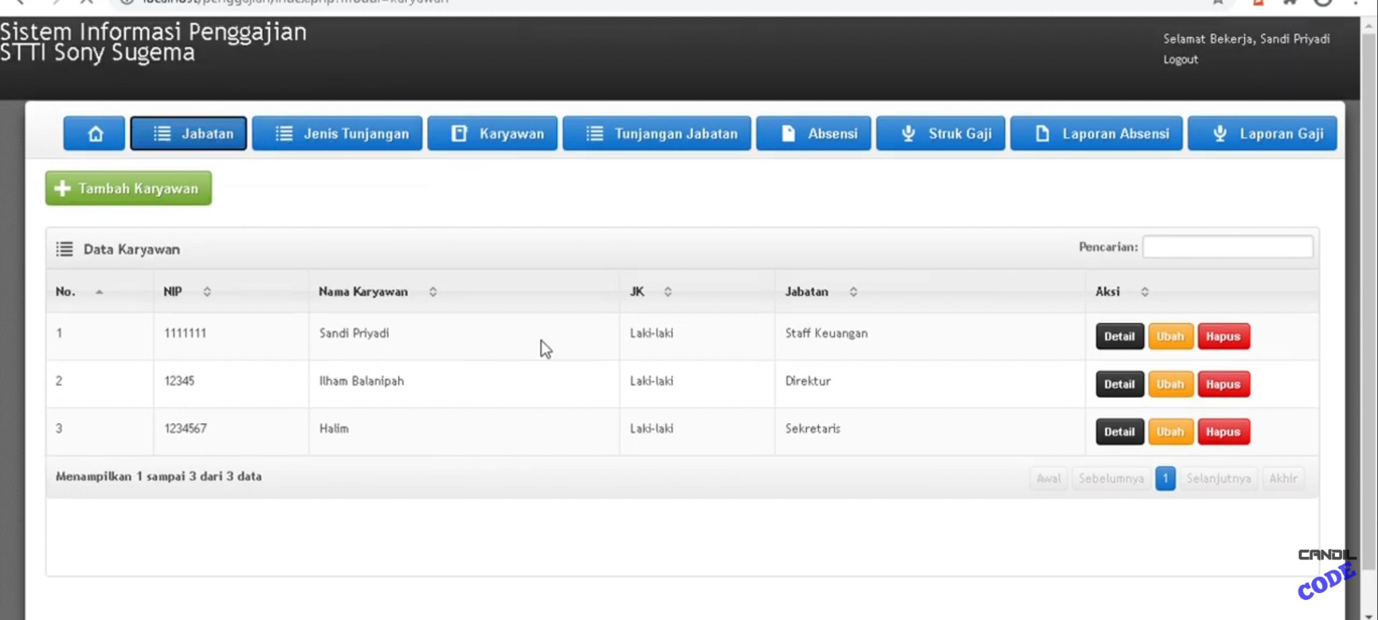The image size is (1378, 620).
Task: Click the No. column sort arrow
Action: (x=100, y=292)
